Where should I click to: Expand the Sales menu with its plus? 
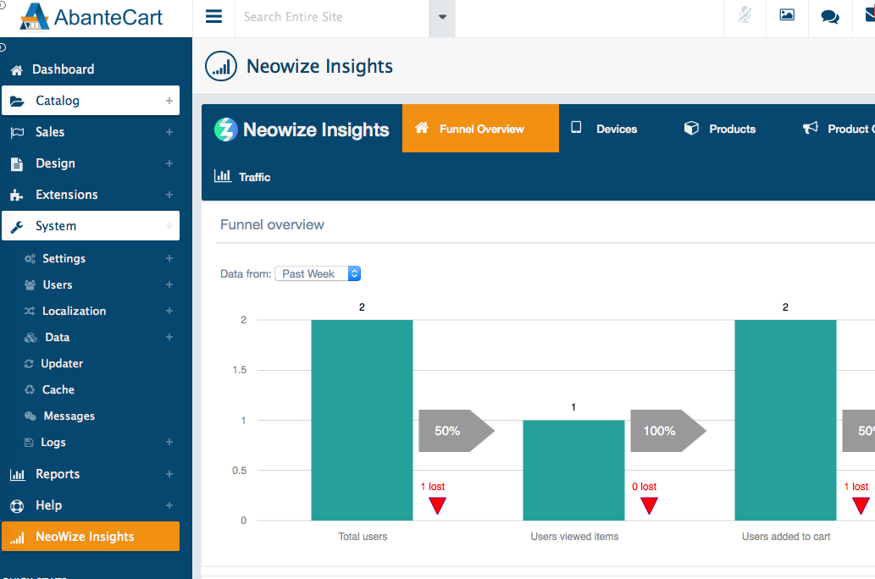coord(169,132)
